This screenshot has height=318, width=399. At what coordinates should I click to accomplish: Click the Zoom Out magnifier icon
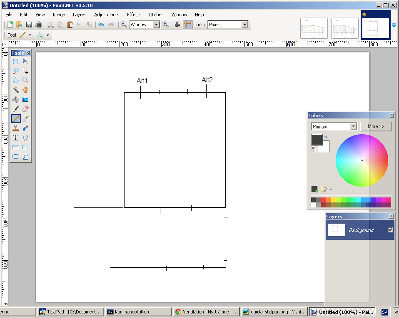click(x=124, y=25)
